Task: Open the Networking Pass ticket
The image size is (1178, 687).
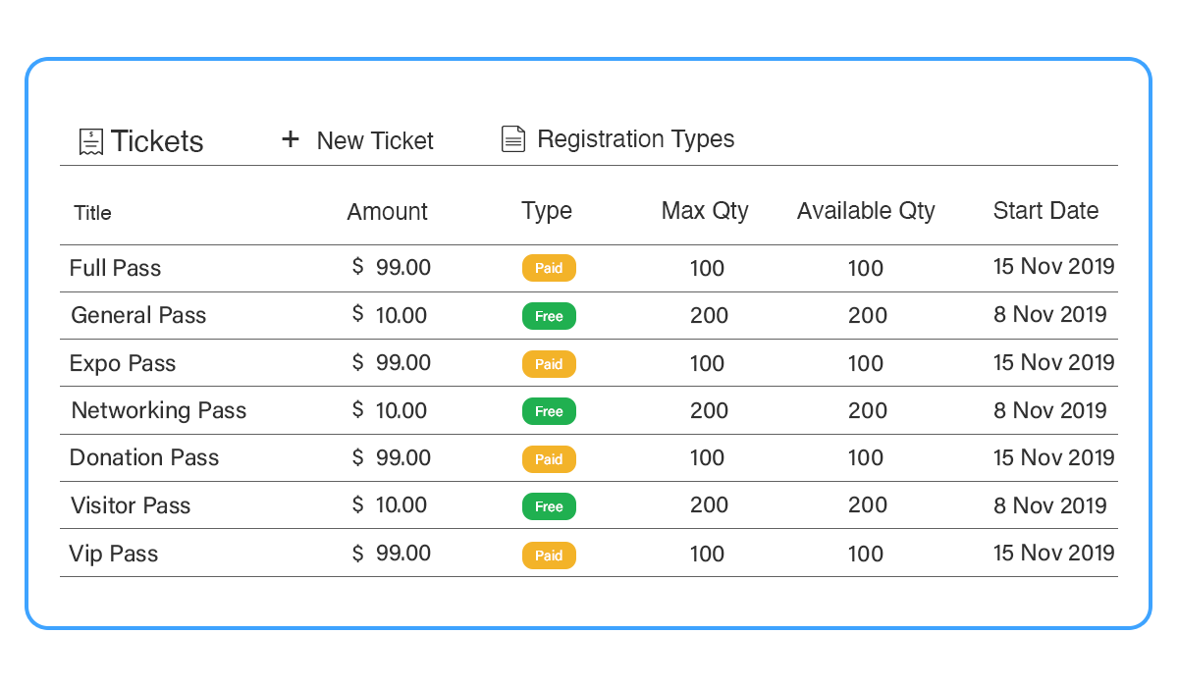Action: click(159, 410)
